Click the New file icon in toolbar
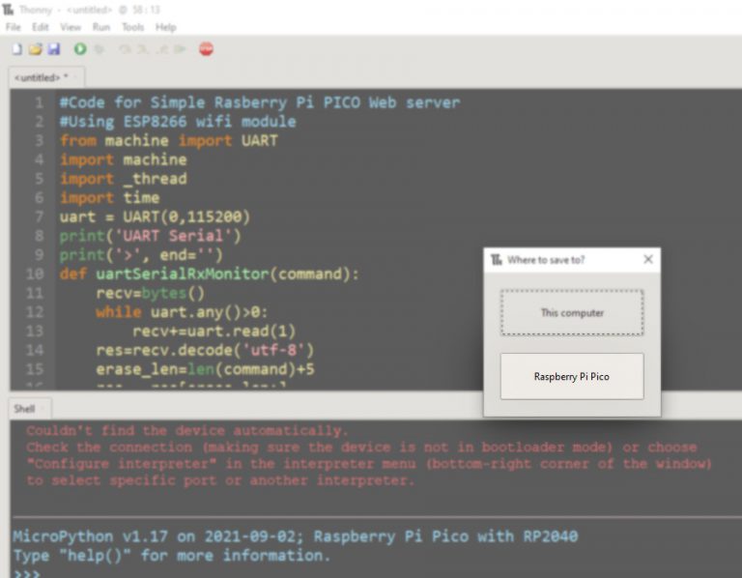The height and width of the screenshot is (578, 742). tap(16, 49)
